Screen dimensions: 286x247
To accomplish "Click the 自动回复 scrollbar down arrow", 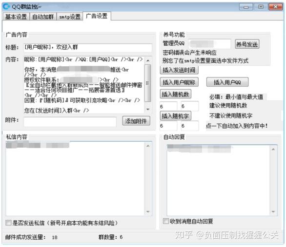I will click(x=273, y=212).
